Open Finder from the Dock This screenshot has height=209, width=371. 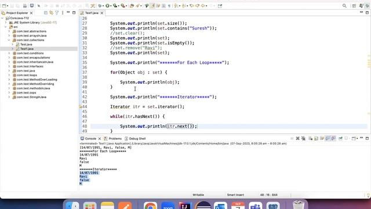(72, 206)
